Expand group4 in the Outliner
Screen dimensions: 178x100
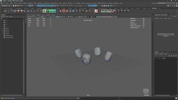[3, 32]
